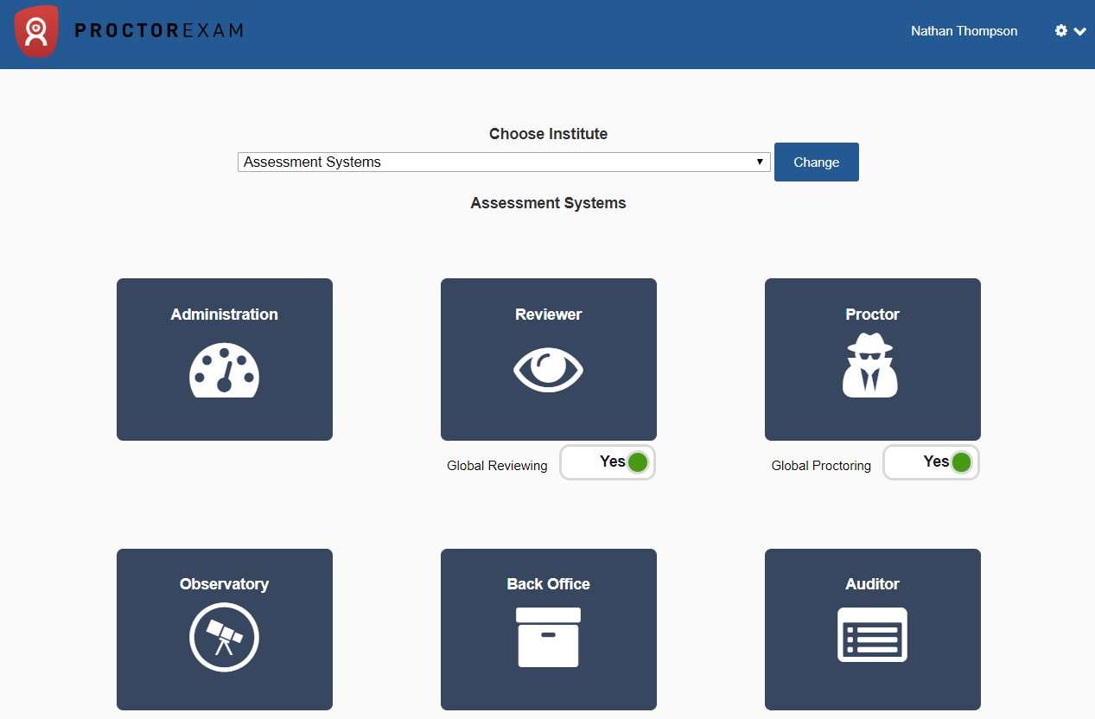Click the Administration tile title

coord(225,315)
